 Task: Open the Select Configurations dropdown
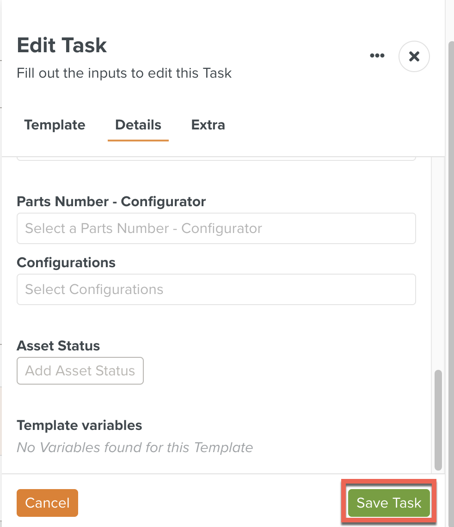pos(216,289)
